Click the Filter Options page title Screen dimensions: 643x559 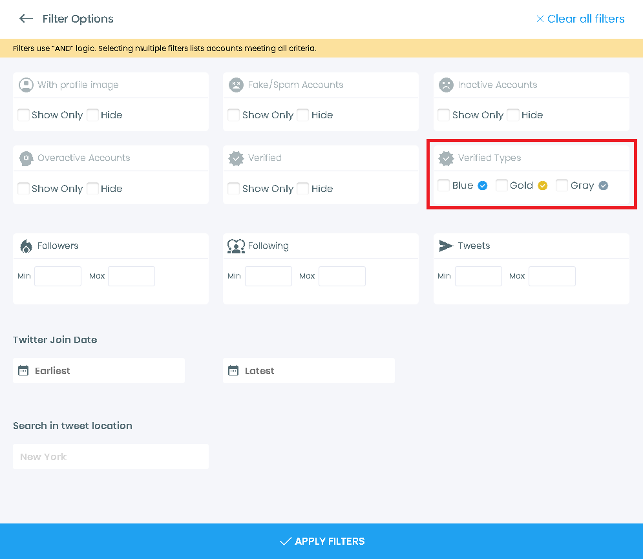coord(78,19)
